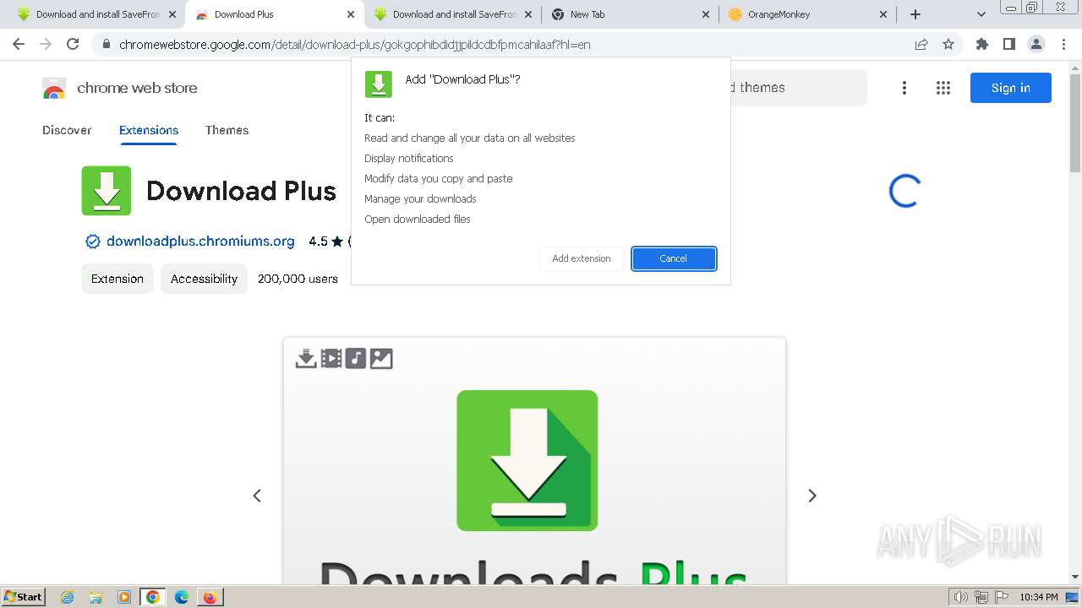Open Microsoft Edge from the taskbar
The height and width of the screenshot is (608, 1082).
[x=182, y=597]
